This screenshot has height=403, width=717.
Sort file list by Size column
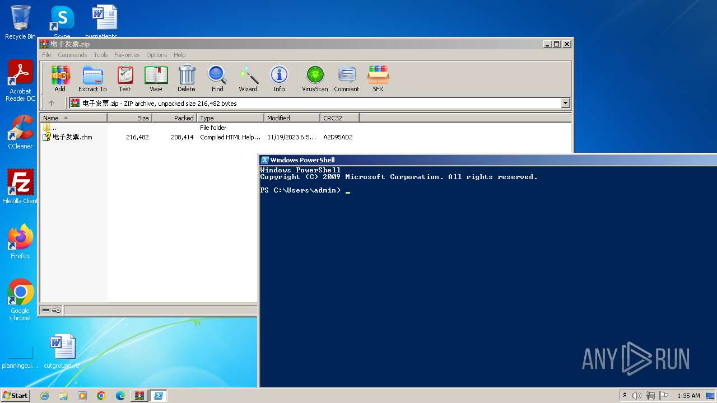[129, 118]
